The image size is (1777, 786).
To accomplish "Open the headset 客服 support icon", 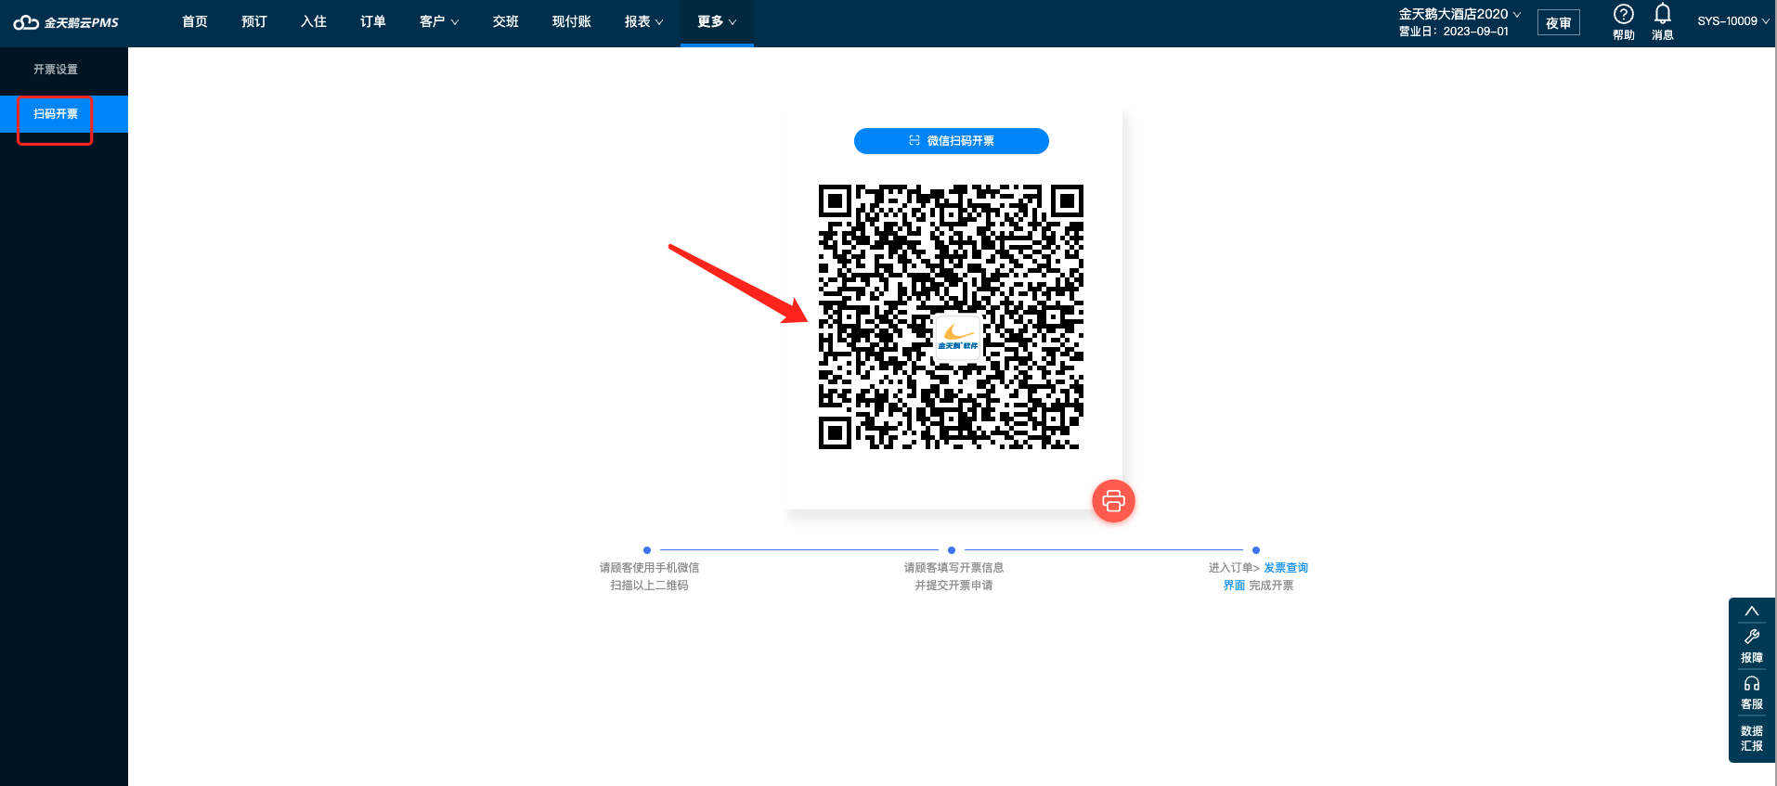I will point(1752,683).
